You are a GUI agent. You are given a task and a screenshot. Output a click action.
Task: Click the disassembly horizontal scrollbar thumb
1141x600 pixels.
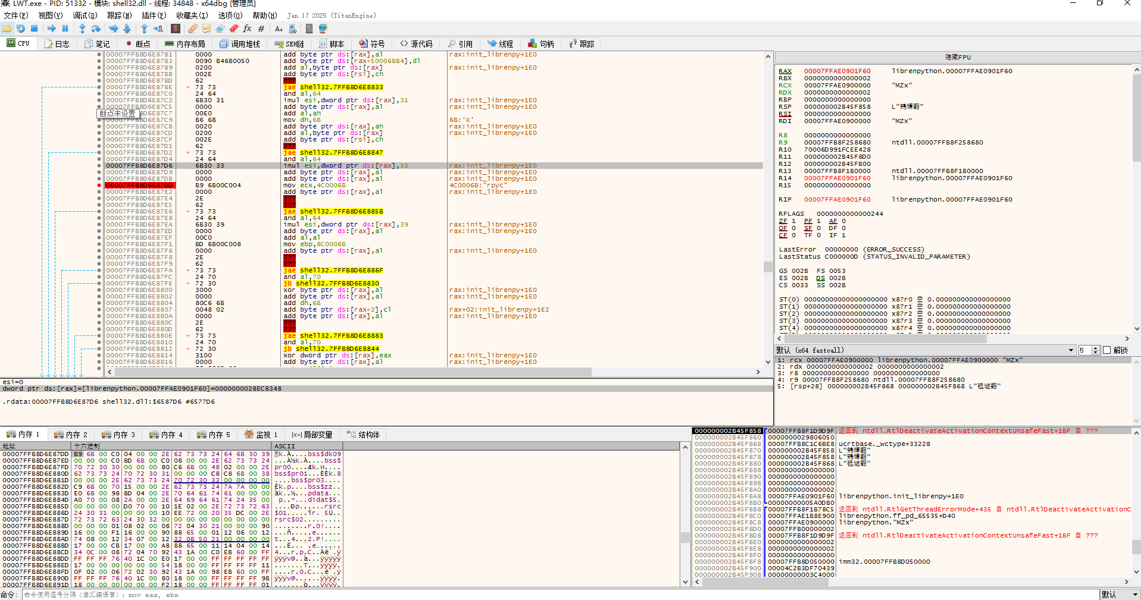353,372
